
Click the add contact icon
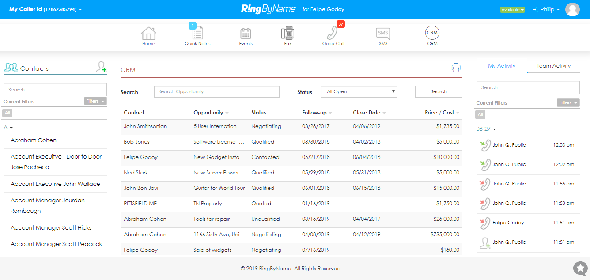click(101, 68)
